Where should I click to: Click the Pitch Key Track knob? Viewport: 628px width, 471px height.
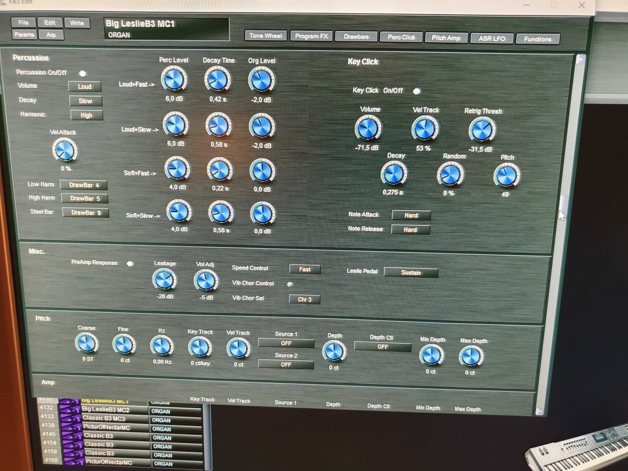(x=200, y=347)
